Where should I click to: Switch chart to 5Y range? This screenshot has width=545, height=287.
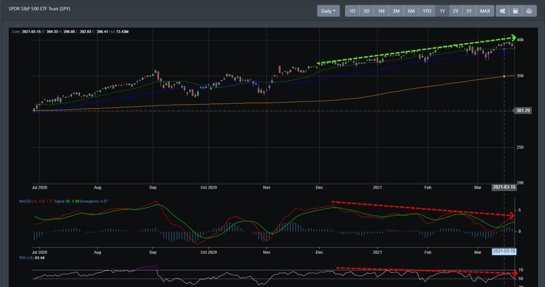pos(469,11)
